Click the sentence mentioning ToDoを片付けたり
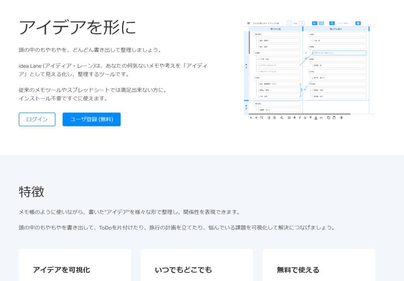The width and height of the screenshot is (404, 281). click(x=178, y=228)
